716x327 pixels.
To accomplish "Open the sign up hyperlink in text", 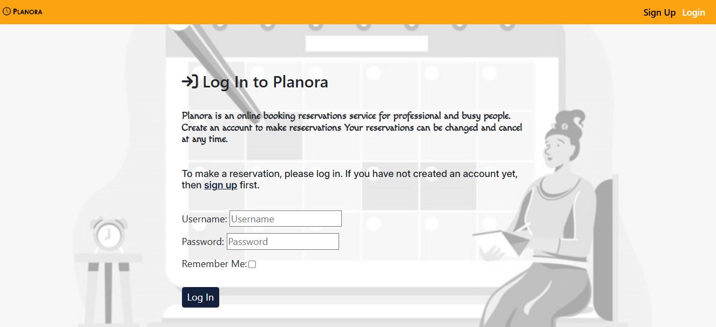I will (220, 185).
